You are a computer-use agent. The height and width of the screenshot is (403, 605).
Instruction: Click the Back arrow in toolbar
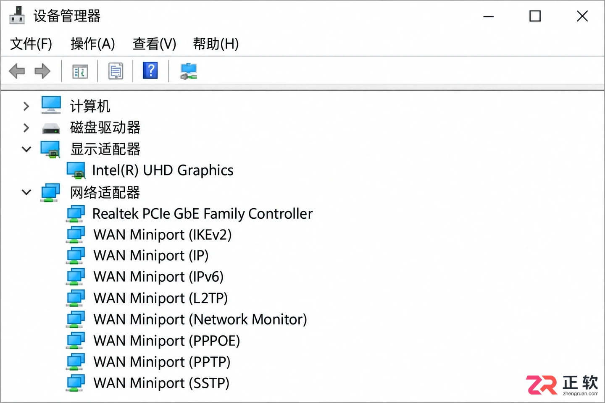click(x=17, y=71)
